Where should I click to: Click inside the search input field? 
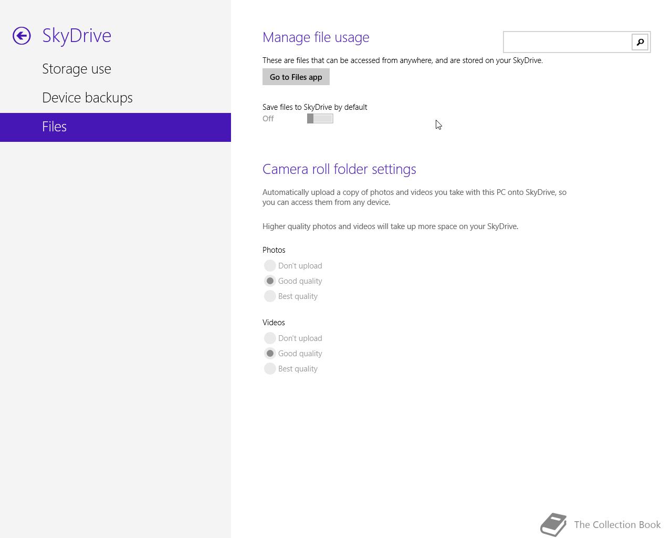[568, 42]
